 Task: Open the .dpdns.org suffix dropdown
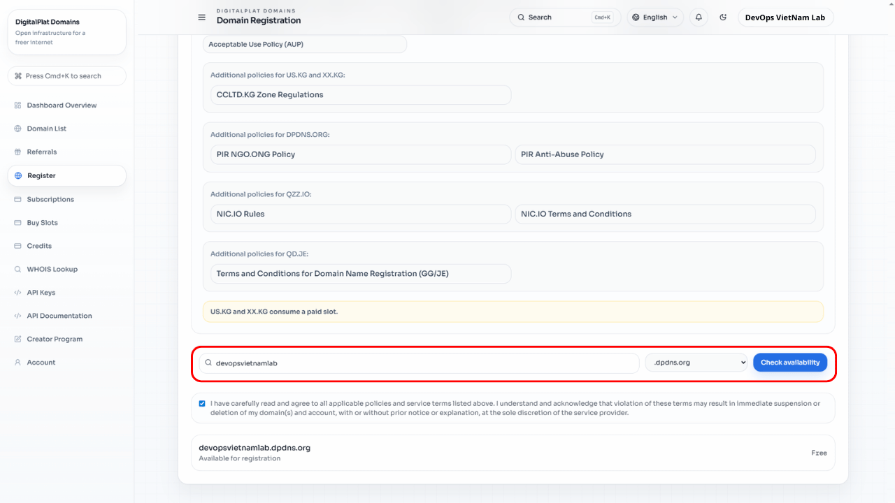tap(696, 363)
